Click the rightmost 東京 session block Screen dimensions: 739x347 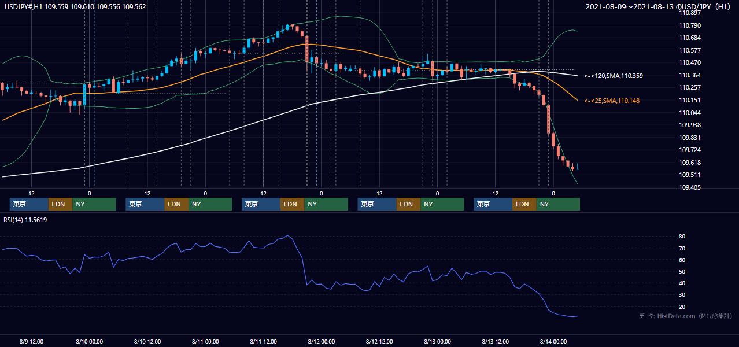[x=493, y=204]
